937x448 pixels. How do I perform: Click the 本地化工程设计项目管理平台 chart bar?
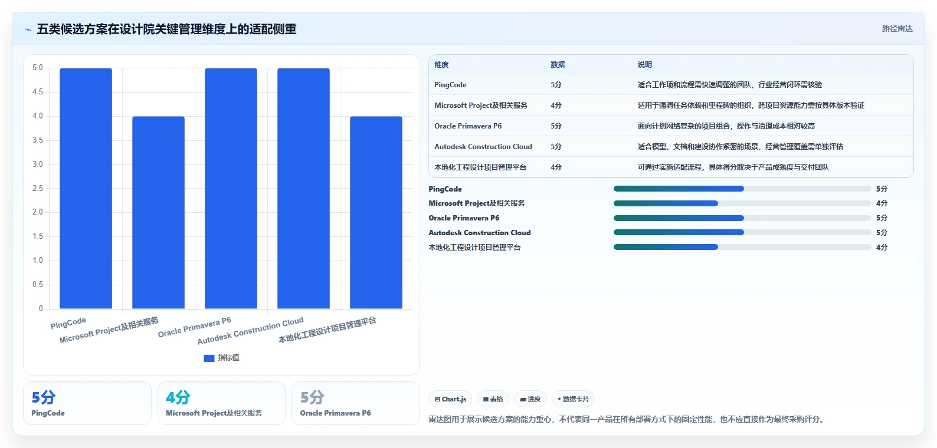coord(376,212)
